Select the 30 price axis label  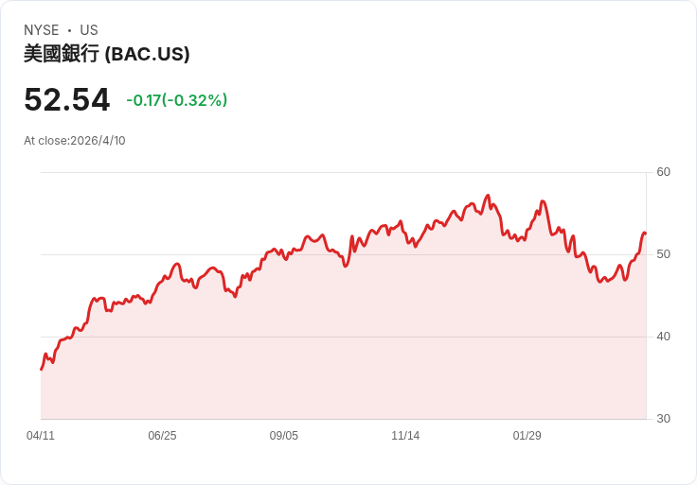pos(663,419)
